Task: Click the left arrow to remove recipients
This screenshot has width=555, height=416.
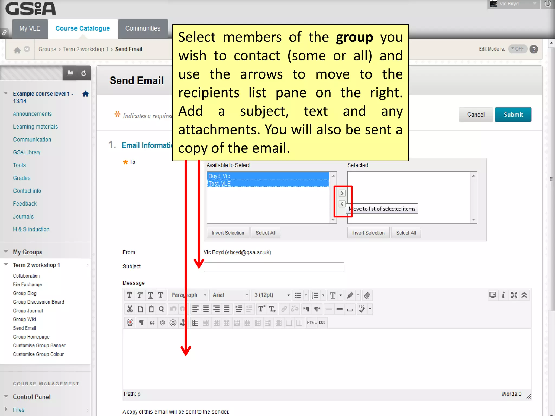Action: coord(342,204)
